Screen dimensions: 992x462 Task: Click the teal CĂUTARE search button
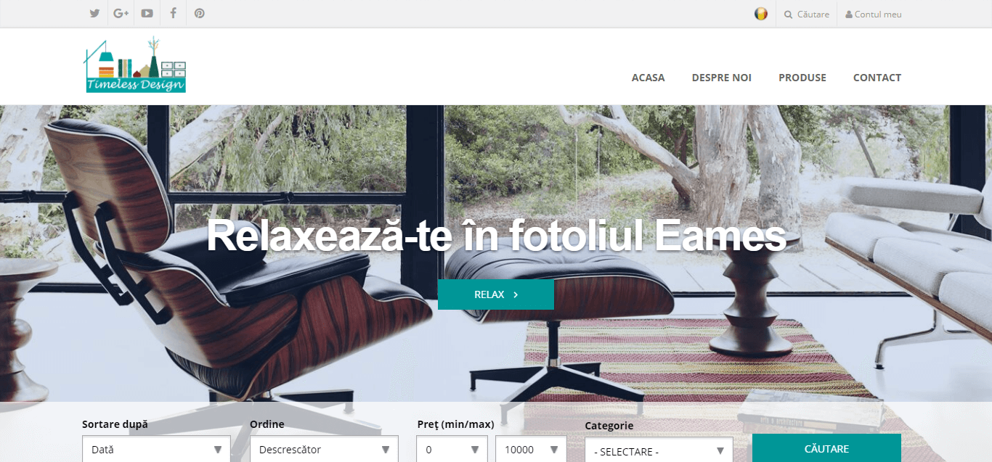pyautogui.click(x=826, y=448)
